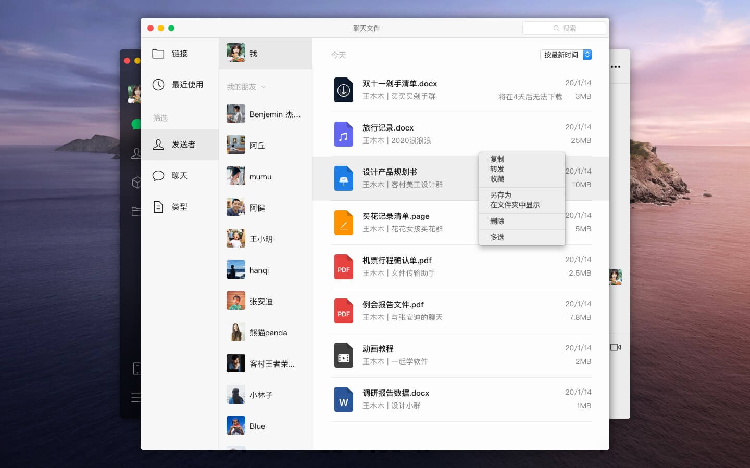This screenshot has height=468, width=750.
Task: Click the three-dots more icon behind the window
Action: pyautogui.click(x=616, y=67)
